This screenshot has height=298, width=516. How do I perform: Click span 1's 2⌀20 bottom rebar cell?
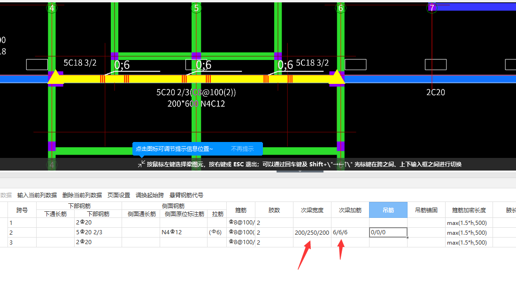[x=98, y=223]
